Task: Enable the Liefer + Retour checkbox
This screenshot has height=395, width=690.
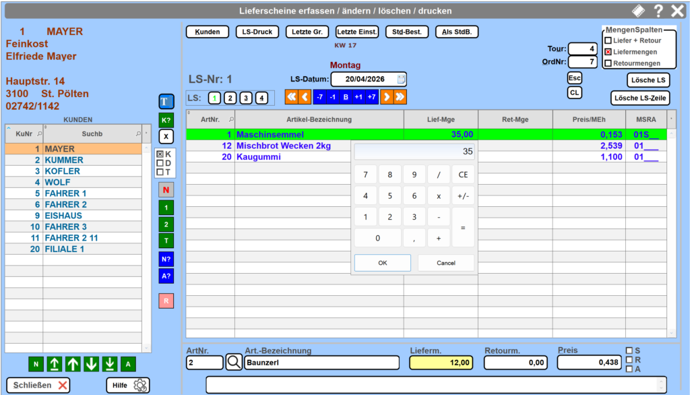Action: pyautogui.click(x=608, y=41)
